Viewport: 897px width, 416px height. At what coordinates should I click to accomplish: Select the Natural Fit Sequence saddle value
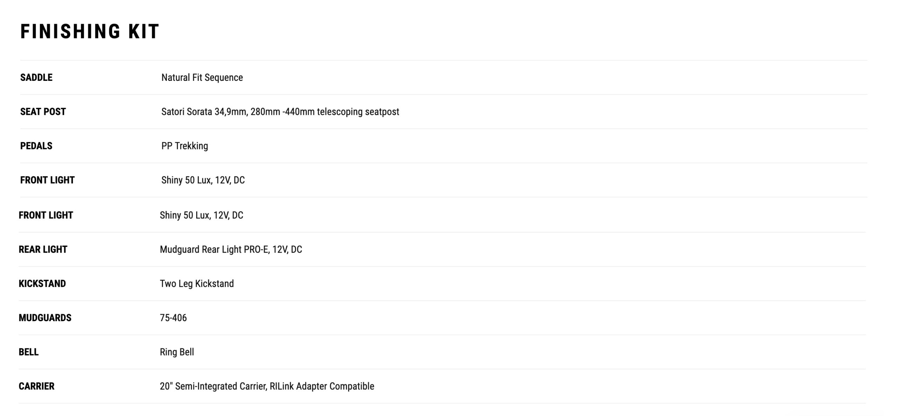202,77
